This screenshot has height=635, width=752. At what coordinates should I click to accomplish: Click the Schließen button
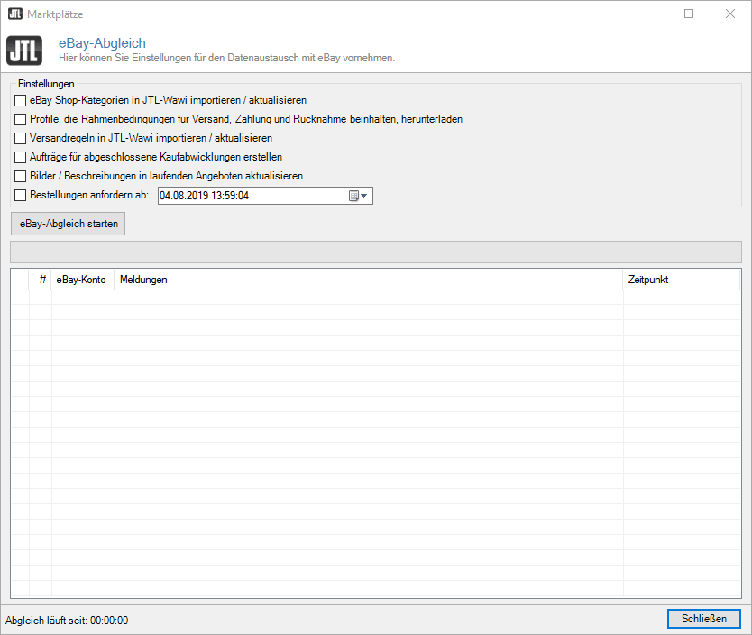coord(704,619)
